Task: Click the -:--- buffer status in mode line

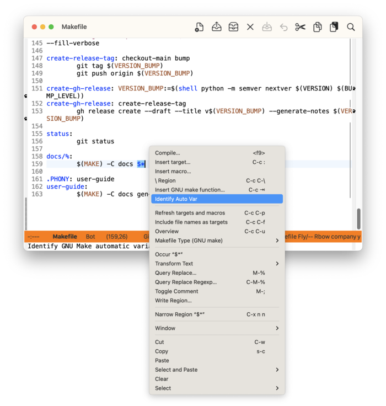Action: (x=34, y=237)
